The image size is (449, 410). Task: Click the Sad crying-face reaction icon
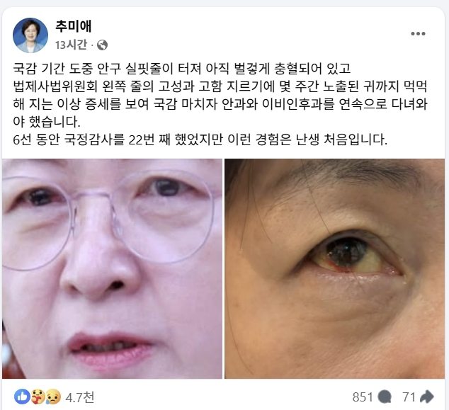(x=53, y=397)
